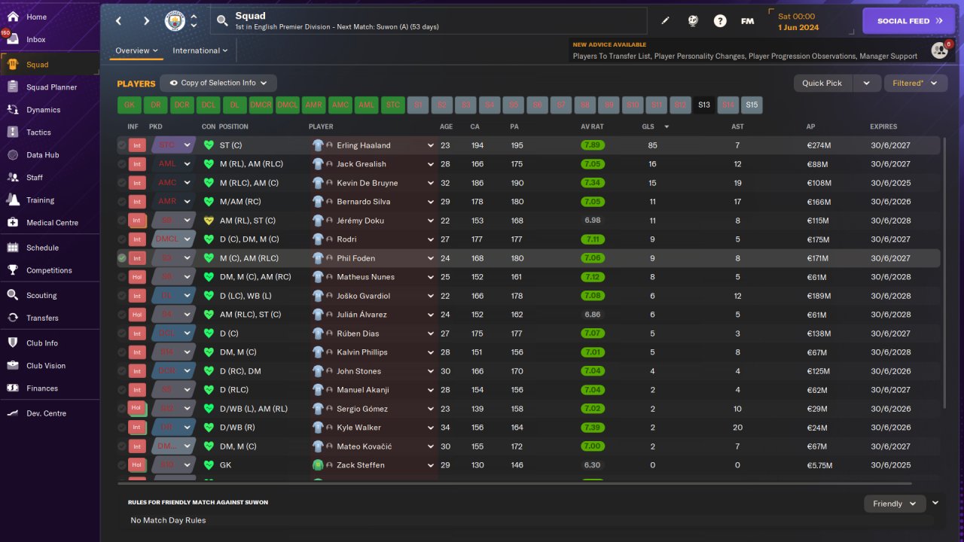Select the AMC position tab
The image size is (964, 542).
pos(340,105)
